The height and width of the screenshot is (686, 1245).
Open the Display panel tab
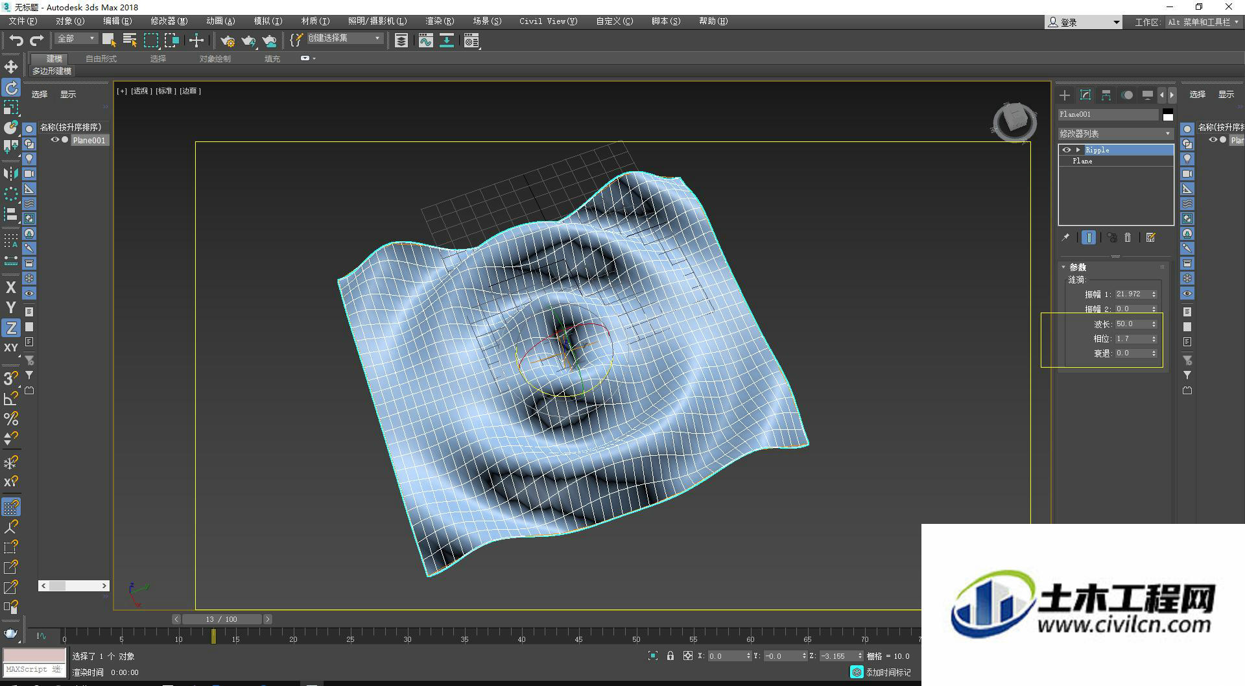click(x=1148, y=95)
